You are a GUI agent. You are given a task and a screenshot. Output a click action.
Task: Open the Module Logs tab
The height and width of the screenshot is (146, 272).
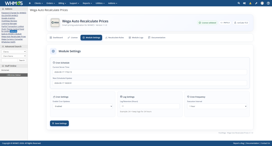coord(136,37)
